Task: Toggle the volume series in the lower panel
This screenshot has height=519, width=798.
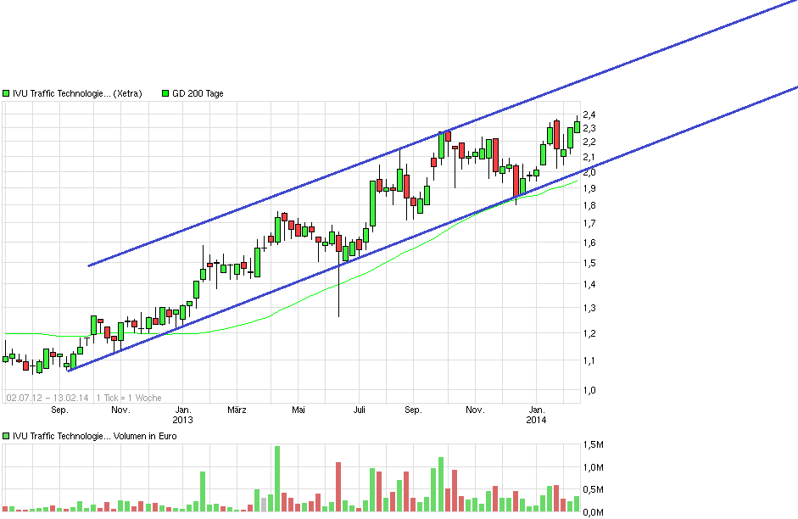Action: [x=5, y=433]
